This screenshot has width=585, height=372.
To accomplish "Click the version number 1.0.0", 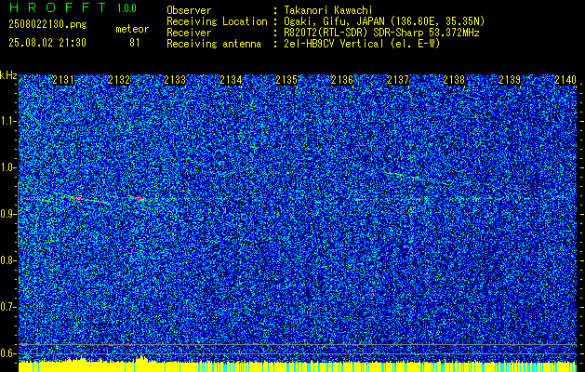I will pyautogui.click(x=126, y=8).
